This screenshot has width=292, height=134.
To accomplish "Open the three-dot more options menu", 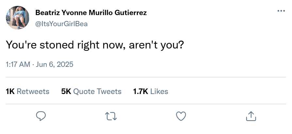I will 281,11.
